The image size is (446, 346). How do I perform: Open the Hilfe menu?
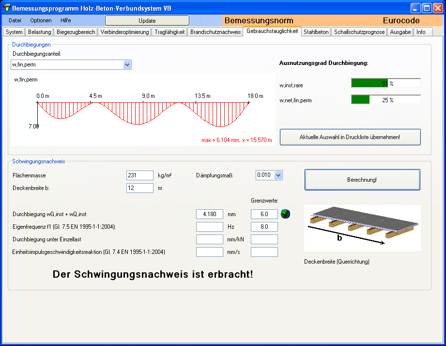click(x=66, y=20)
